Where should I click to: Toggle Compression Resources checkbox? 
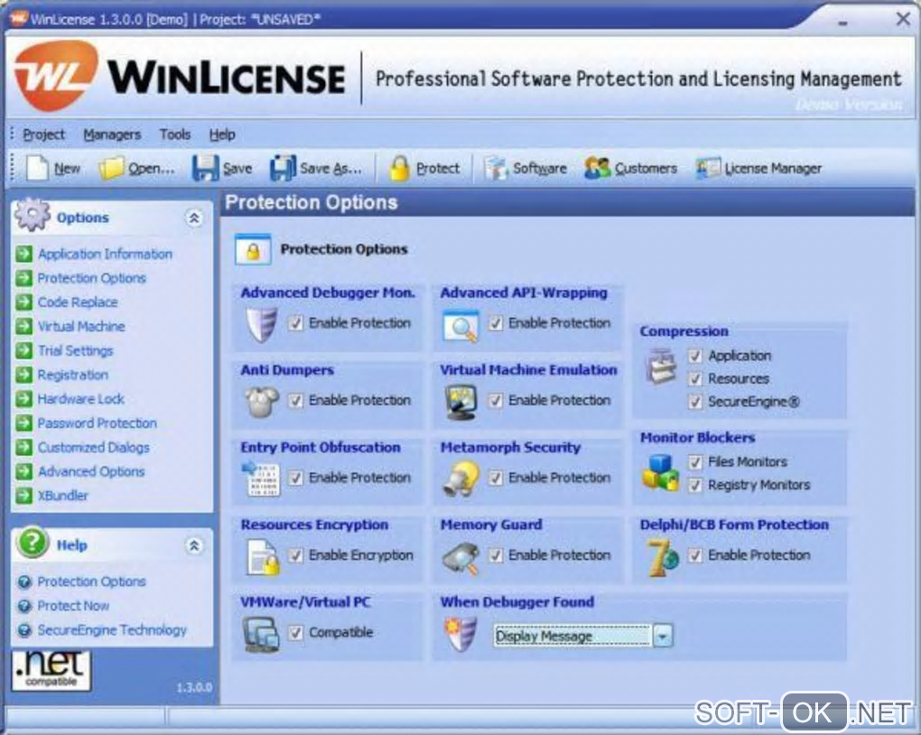695,379
